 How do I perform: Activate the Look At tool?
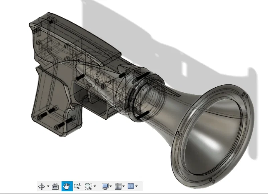point(55,186)
